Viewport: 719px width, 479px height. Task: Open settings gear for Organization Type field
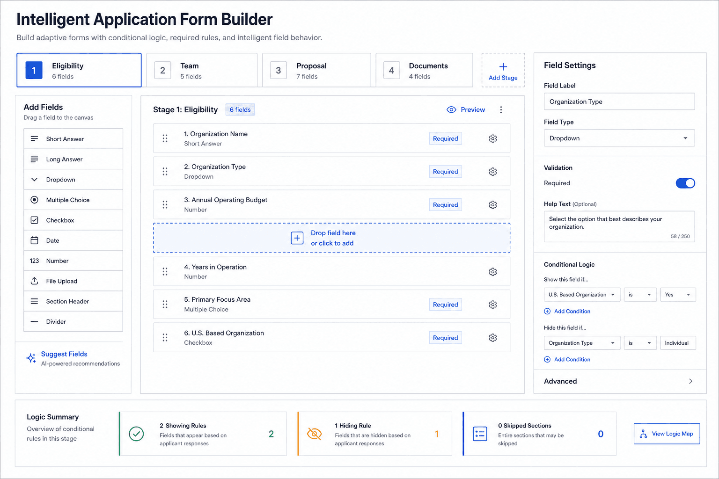pyautogui.click(x=492, y=172)
